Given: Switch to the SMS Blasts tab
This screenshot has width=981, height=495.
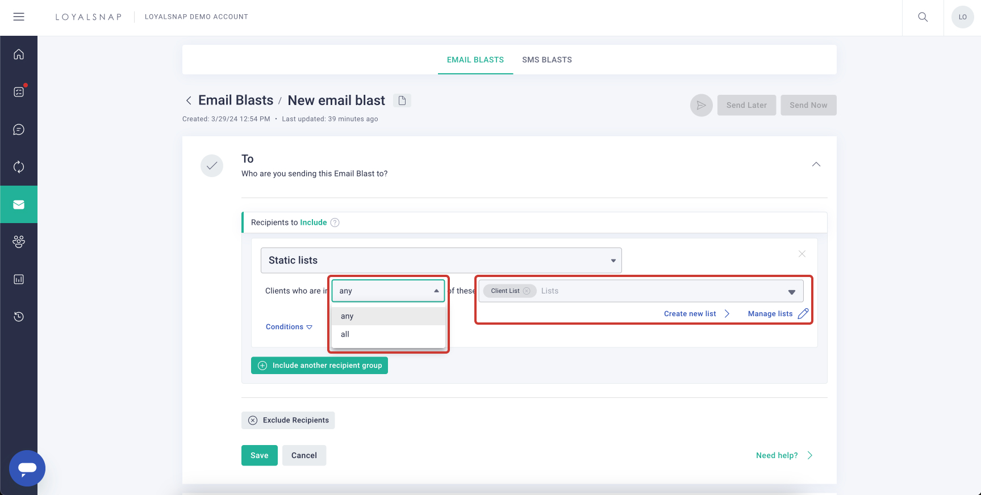Looking at the screenshot, I should [547, 60].
